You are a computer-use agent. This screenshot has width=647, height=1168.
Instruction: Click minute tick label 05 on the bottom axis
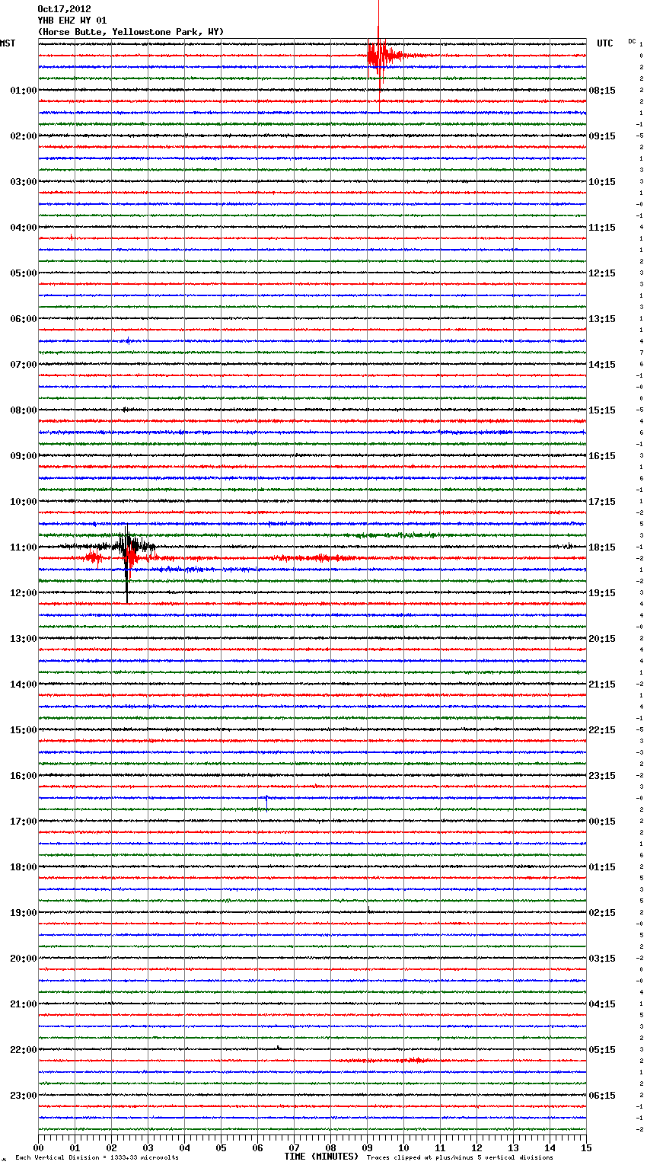point(222,1147)
